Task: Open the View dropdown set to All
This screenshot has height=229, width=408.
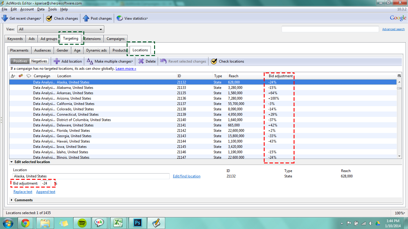Action: pos(61,29)
